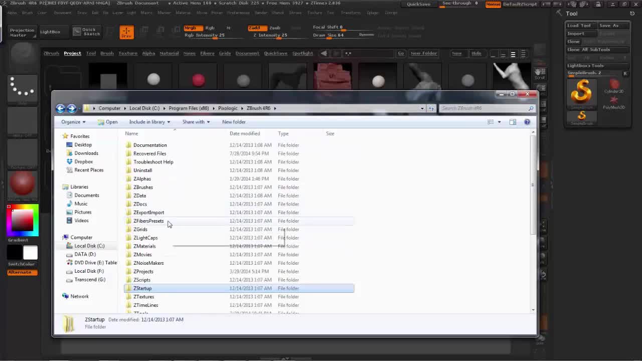This screenshot has width=642, height=361.
Task: Switch to the Spotlight tab in LightBox
Action: 302,53
